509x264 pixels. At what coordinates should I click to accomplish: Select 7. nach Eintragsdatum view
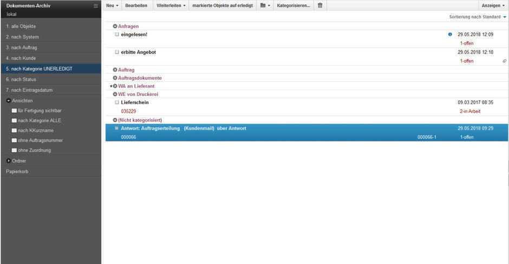51,90
